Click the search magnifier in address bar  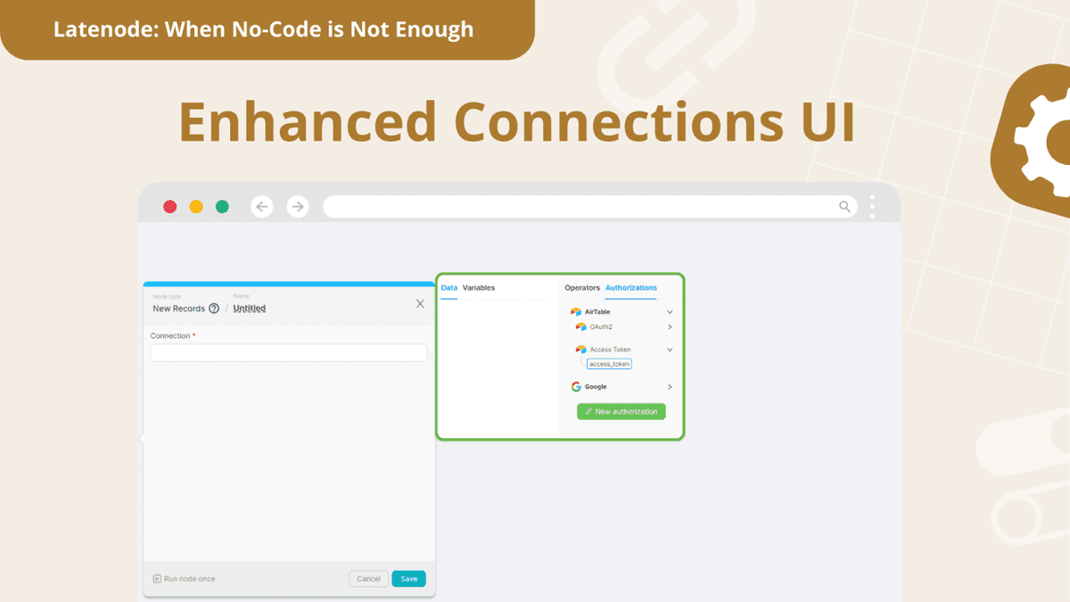coord(844,207)
